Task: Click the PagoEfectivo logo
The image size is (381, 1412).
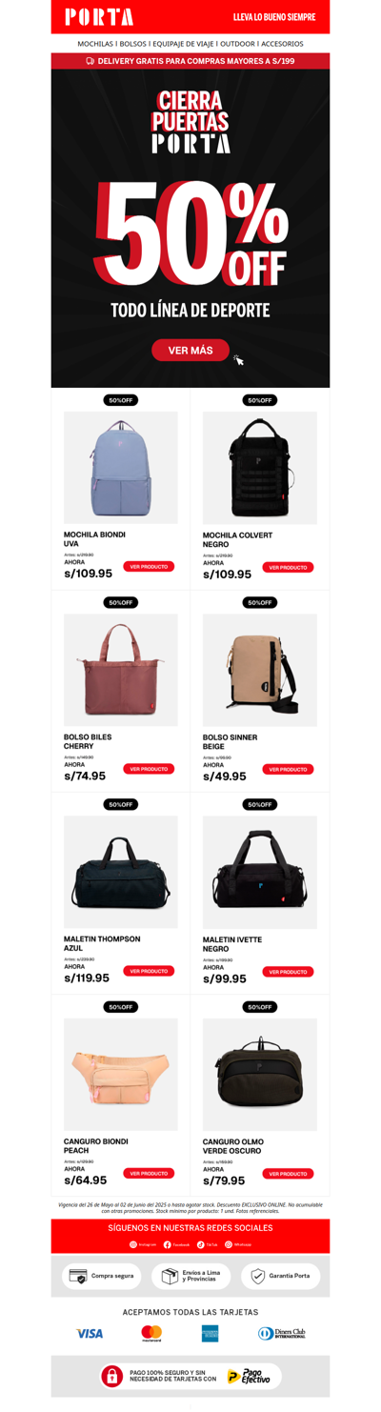Action: pyautogui.click(x=249, y=1376)
